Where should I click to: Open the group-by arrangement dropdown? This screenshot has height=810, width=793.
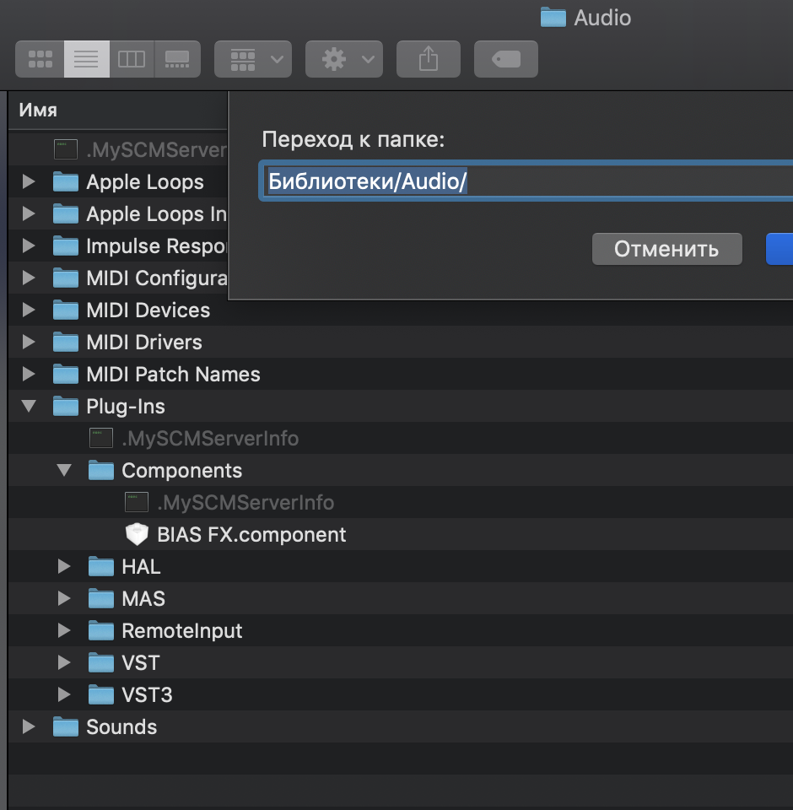(253, 59)
